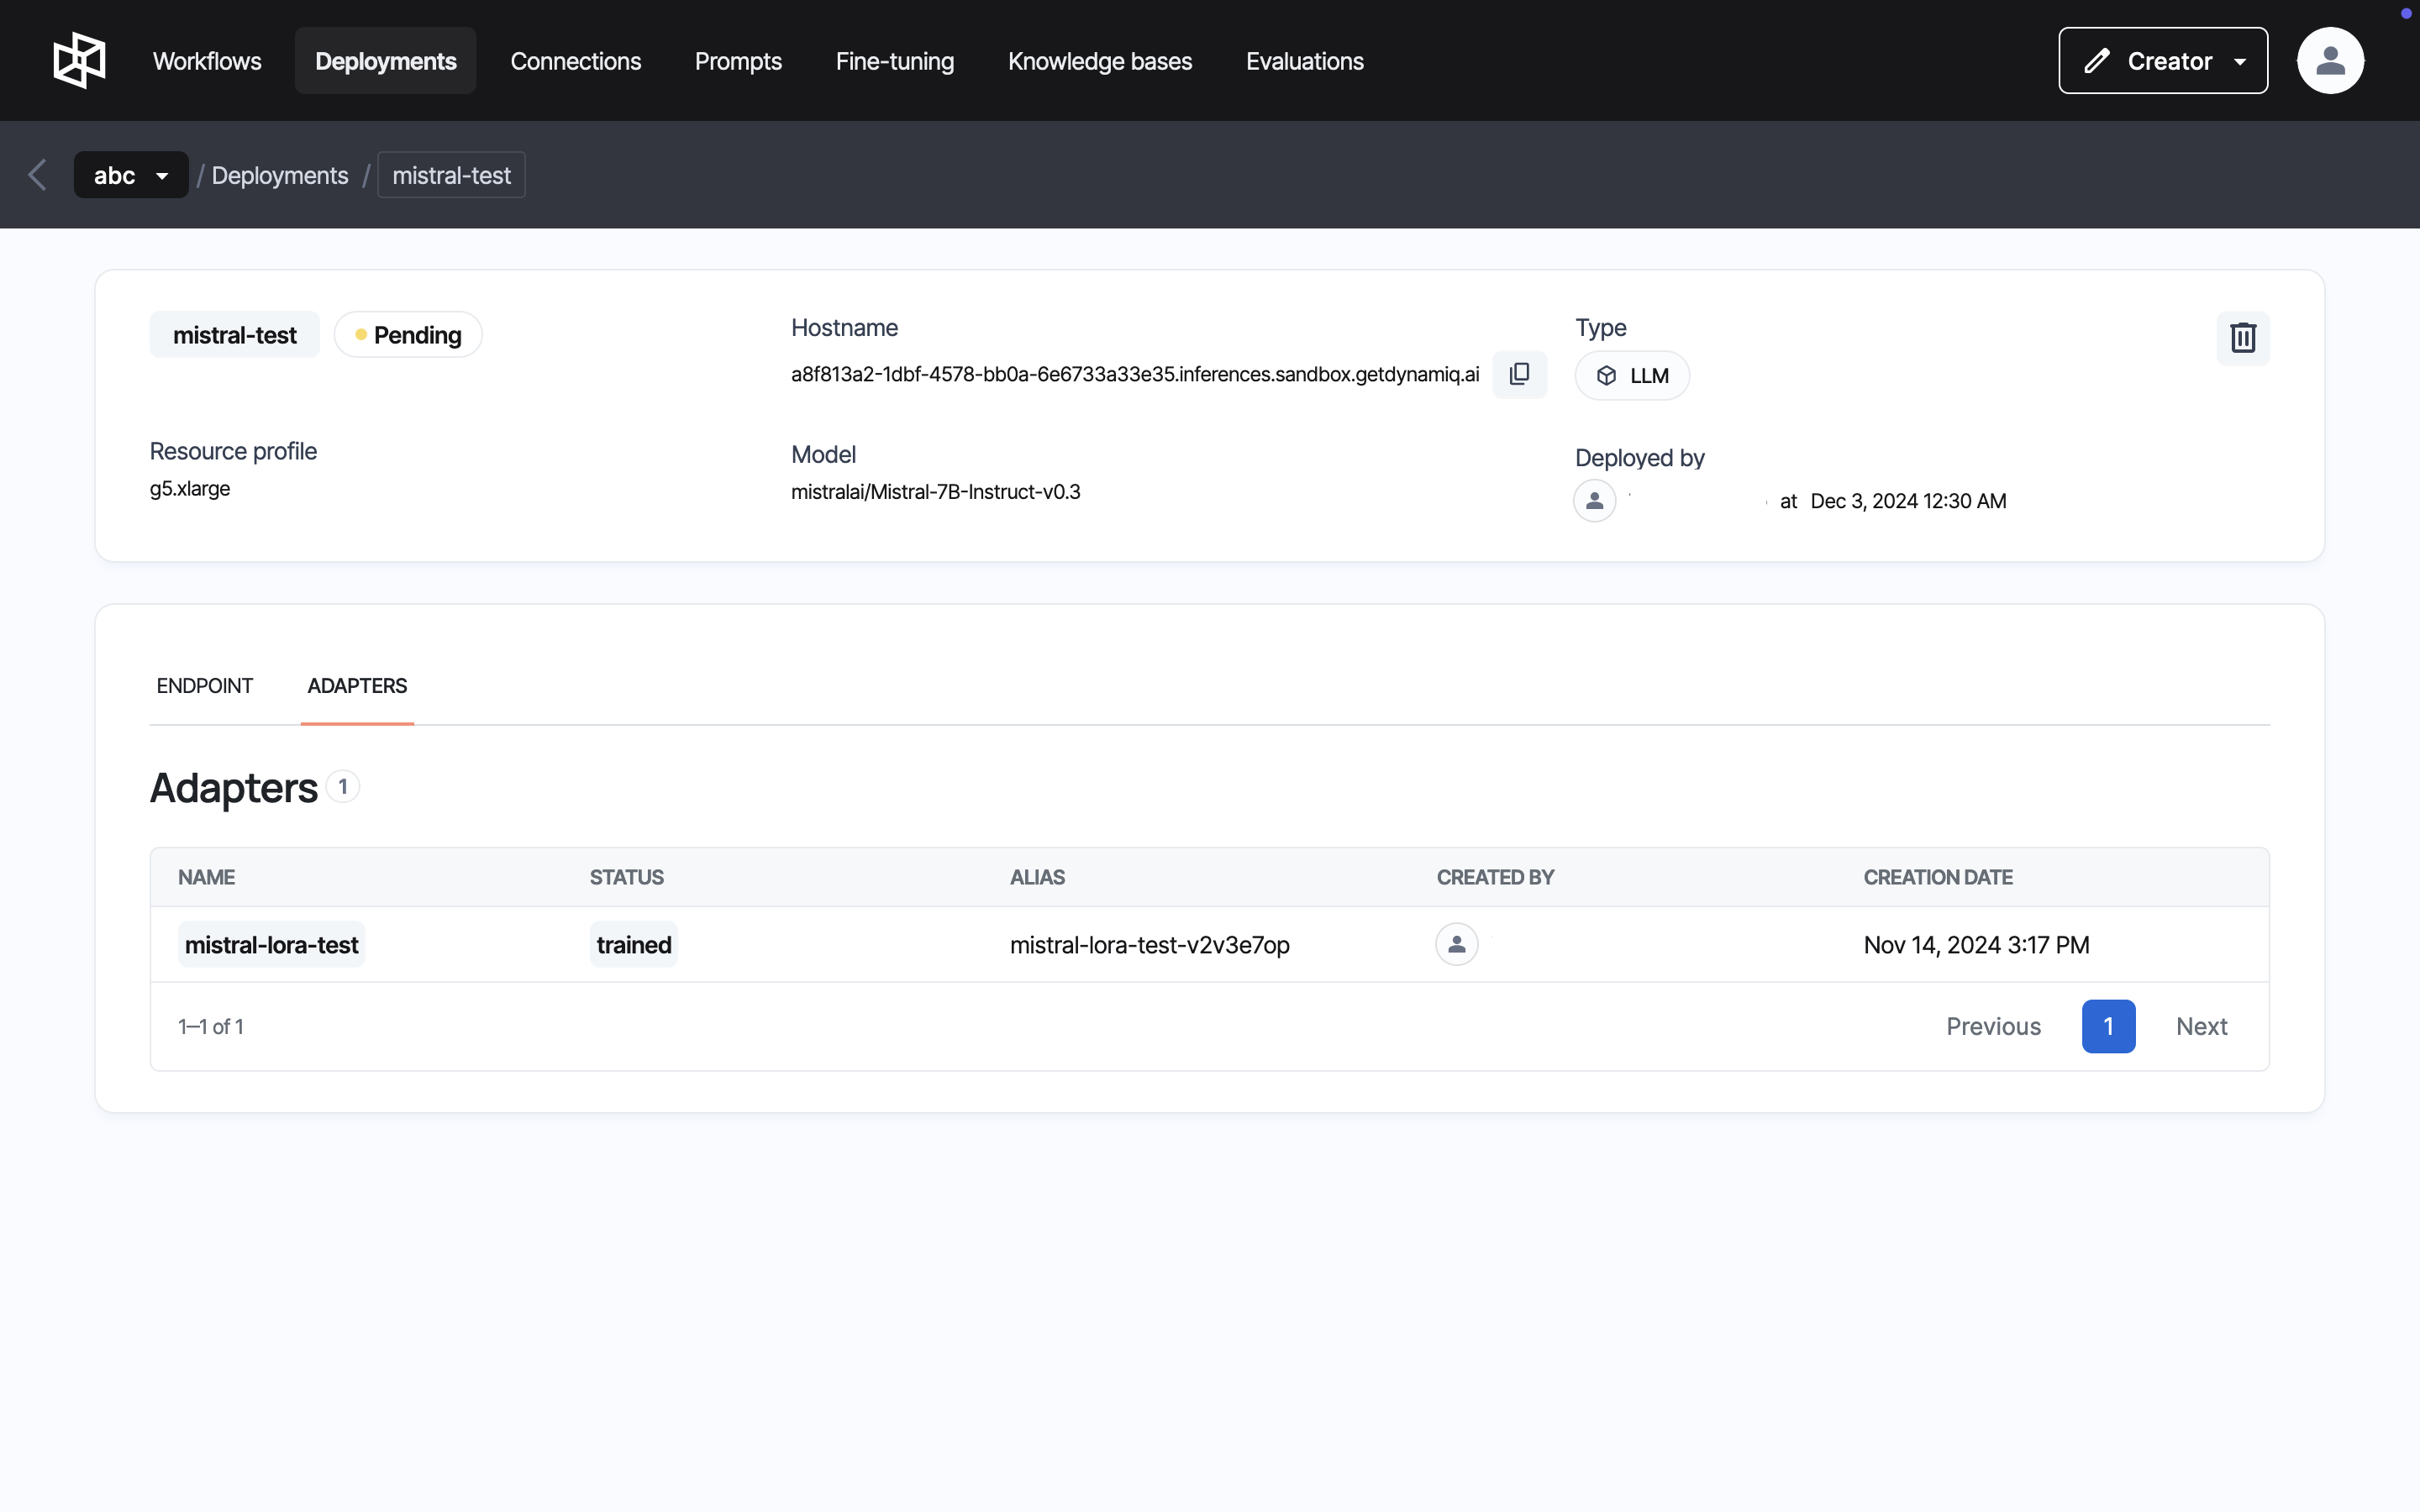Open the mistral-lora-test adapter
The height and width of the screenshot is (1512, 2420).
pyautogui.click(x=271, y=945)
